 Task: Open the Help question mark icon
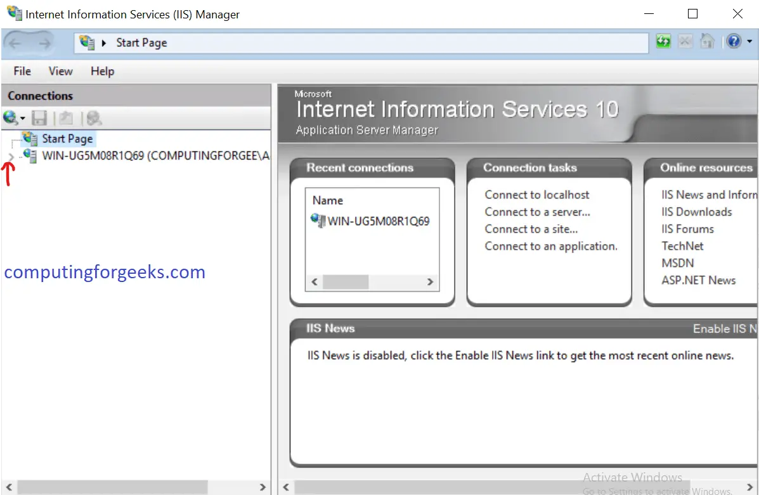(x=734, y=42)
